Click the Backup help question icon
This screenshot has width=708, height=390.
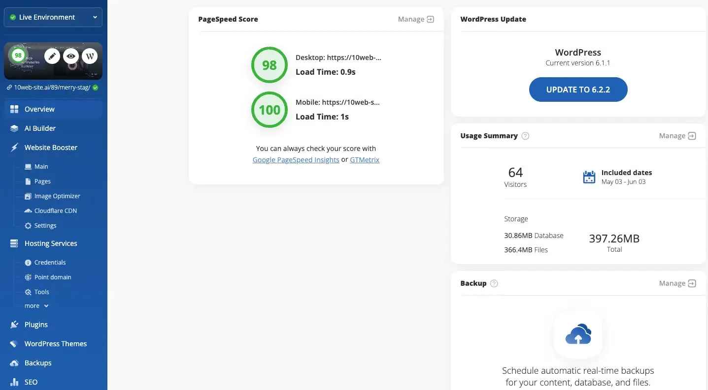(x=494, y=284)
